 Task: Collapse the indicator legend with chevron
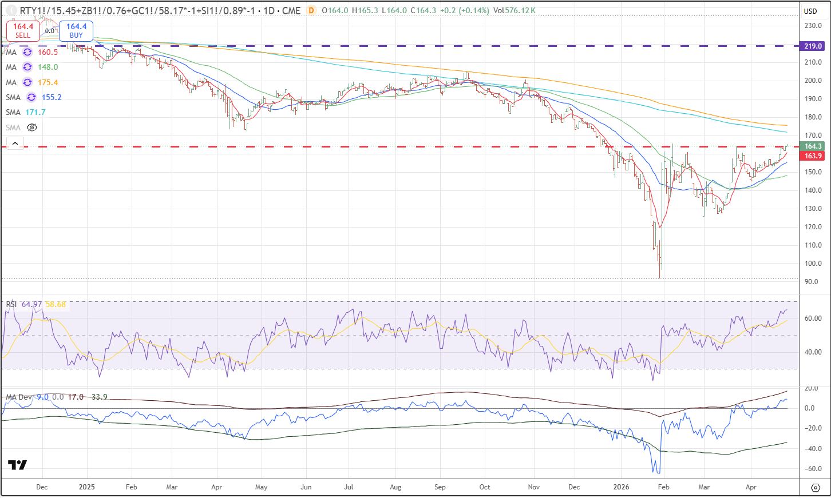coord(15,143)
